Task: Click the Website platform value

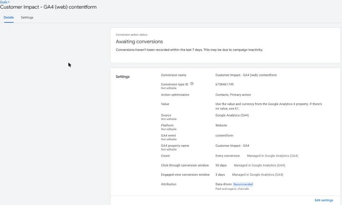Action: tap(221, 125)
